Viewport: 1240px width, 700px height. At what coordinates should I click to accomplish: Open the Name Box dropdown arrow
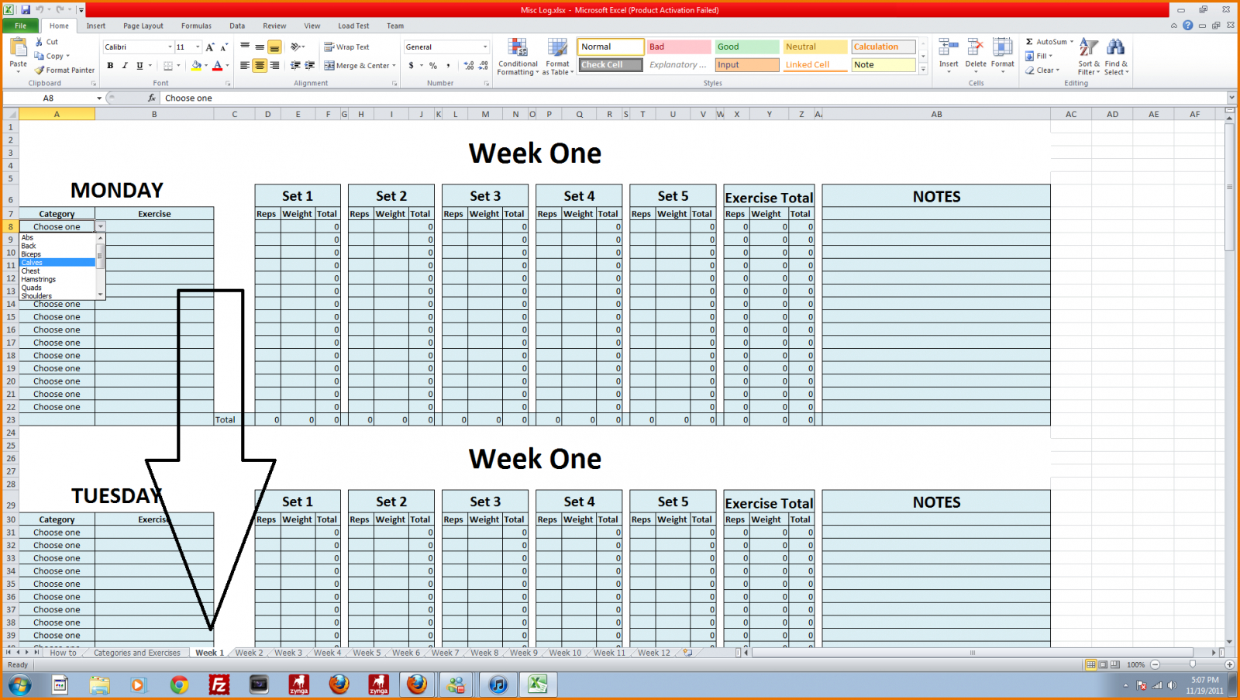(x=99, y=98)
